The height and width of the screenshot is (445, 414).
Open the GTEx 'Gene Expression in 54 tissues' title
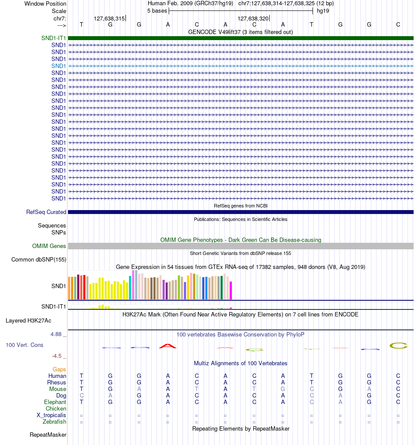[241, 267]
